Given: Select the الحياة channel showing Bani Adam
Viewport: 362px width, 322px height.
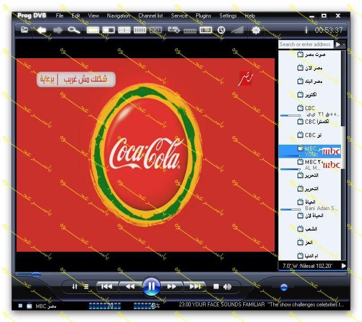Looking at the screenshot, I should (310, 205).
